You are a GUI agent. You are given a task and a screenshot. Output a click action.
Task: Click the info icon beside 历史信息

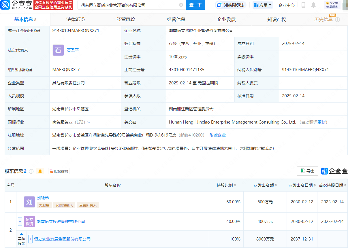tap(337, 20)
